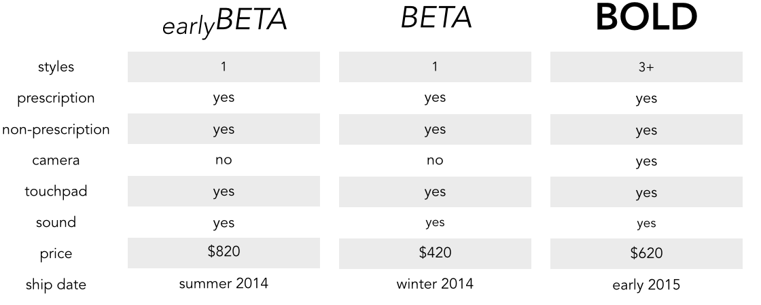
Task: Click the winter 2014 ship date
Action: point(435,284)
